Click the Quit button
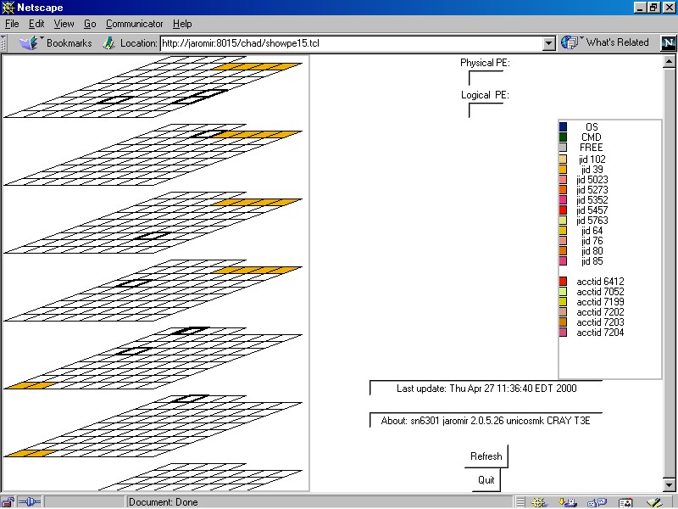Screen dimensions: 678x509 pos(486,480)
